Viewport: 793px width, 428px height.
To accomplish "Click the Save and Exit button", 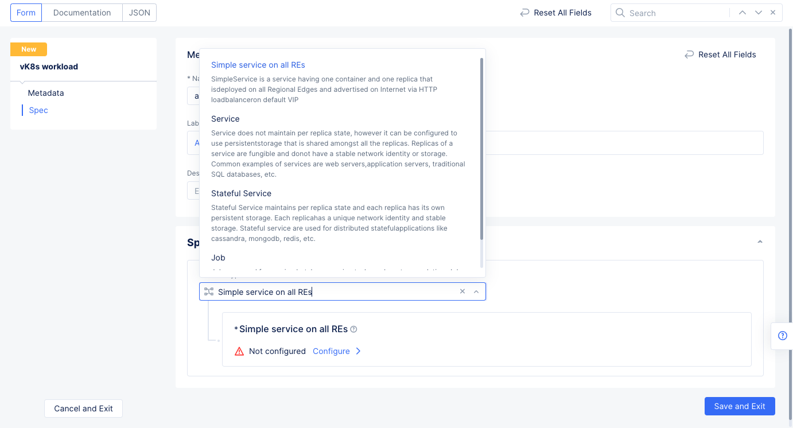I will click(x=740, y=406).
